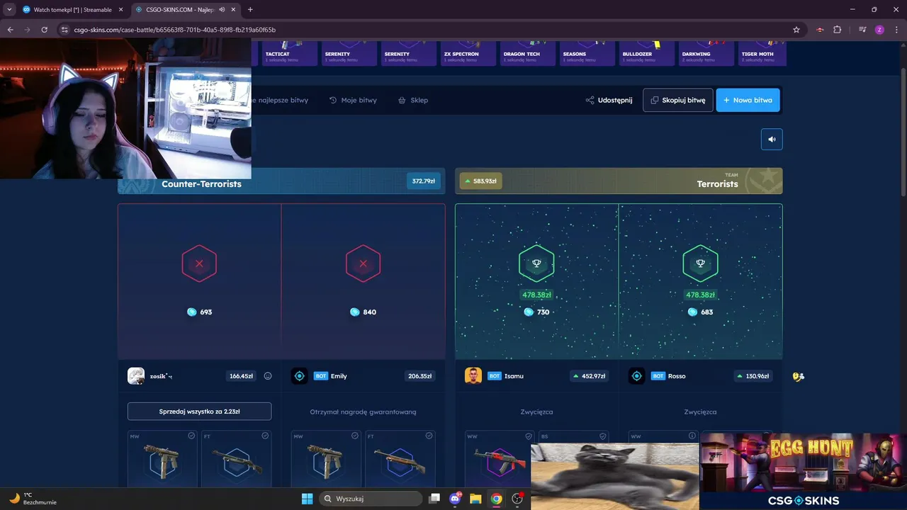Open Chrome's three-dot menu
This screenshot has width=907, height=510.
point(896,30)
